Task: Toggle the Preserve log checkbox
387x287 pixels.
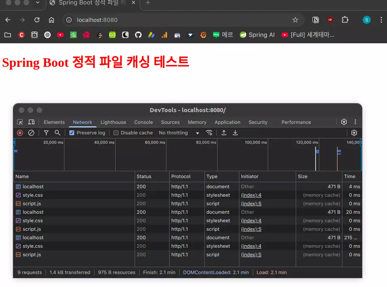Action: 71,133
